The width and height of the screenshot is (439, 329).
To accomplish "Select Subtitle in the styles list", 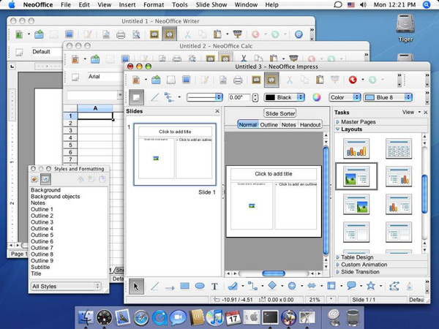I will (x=40, y=267).
